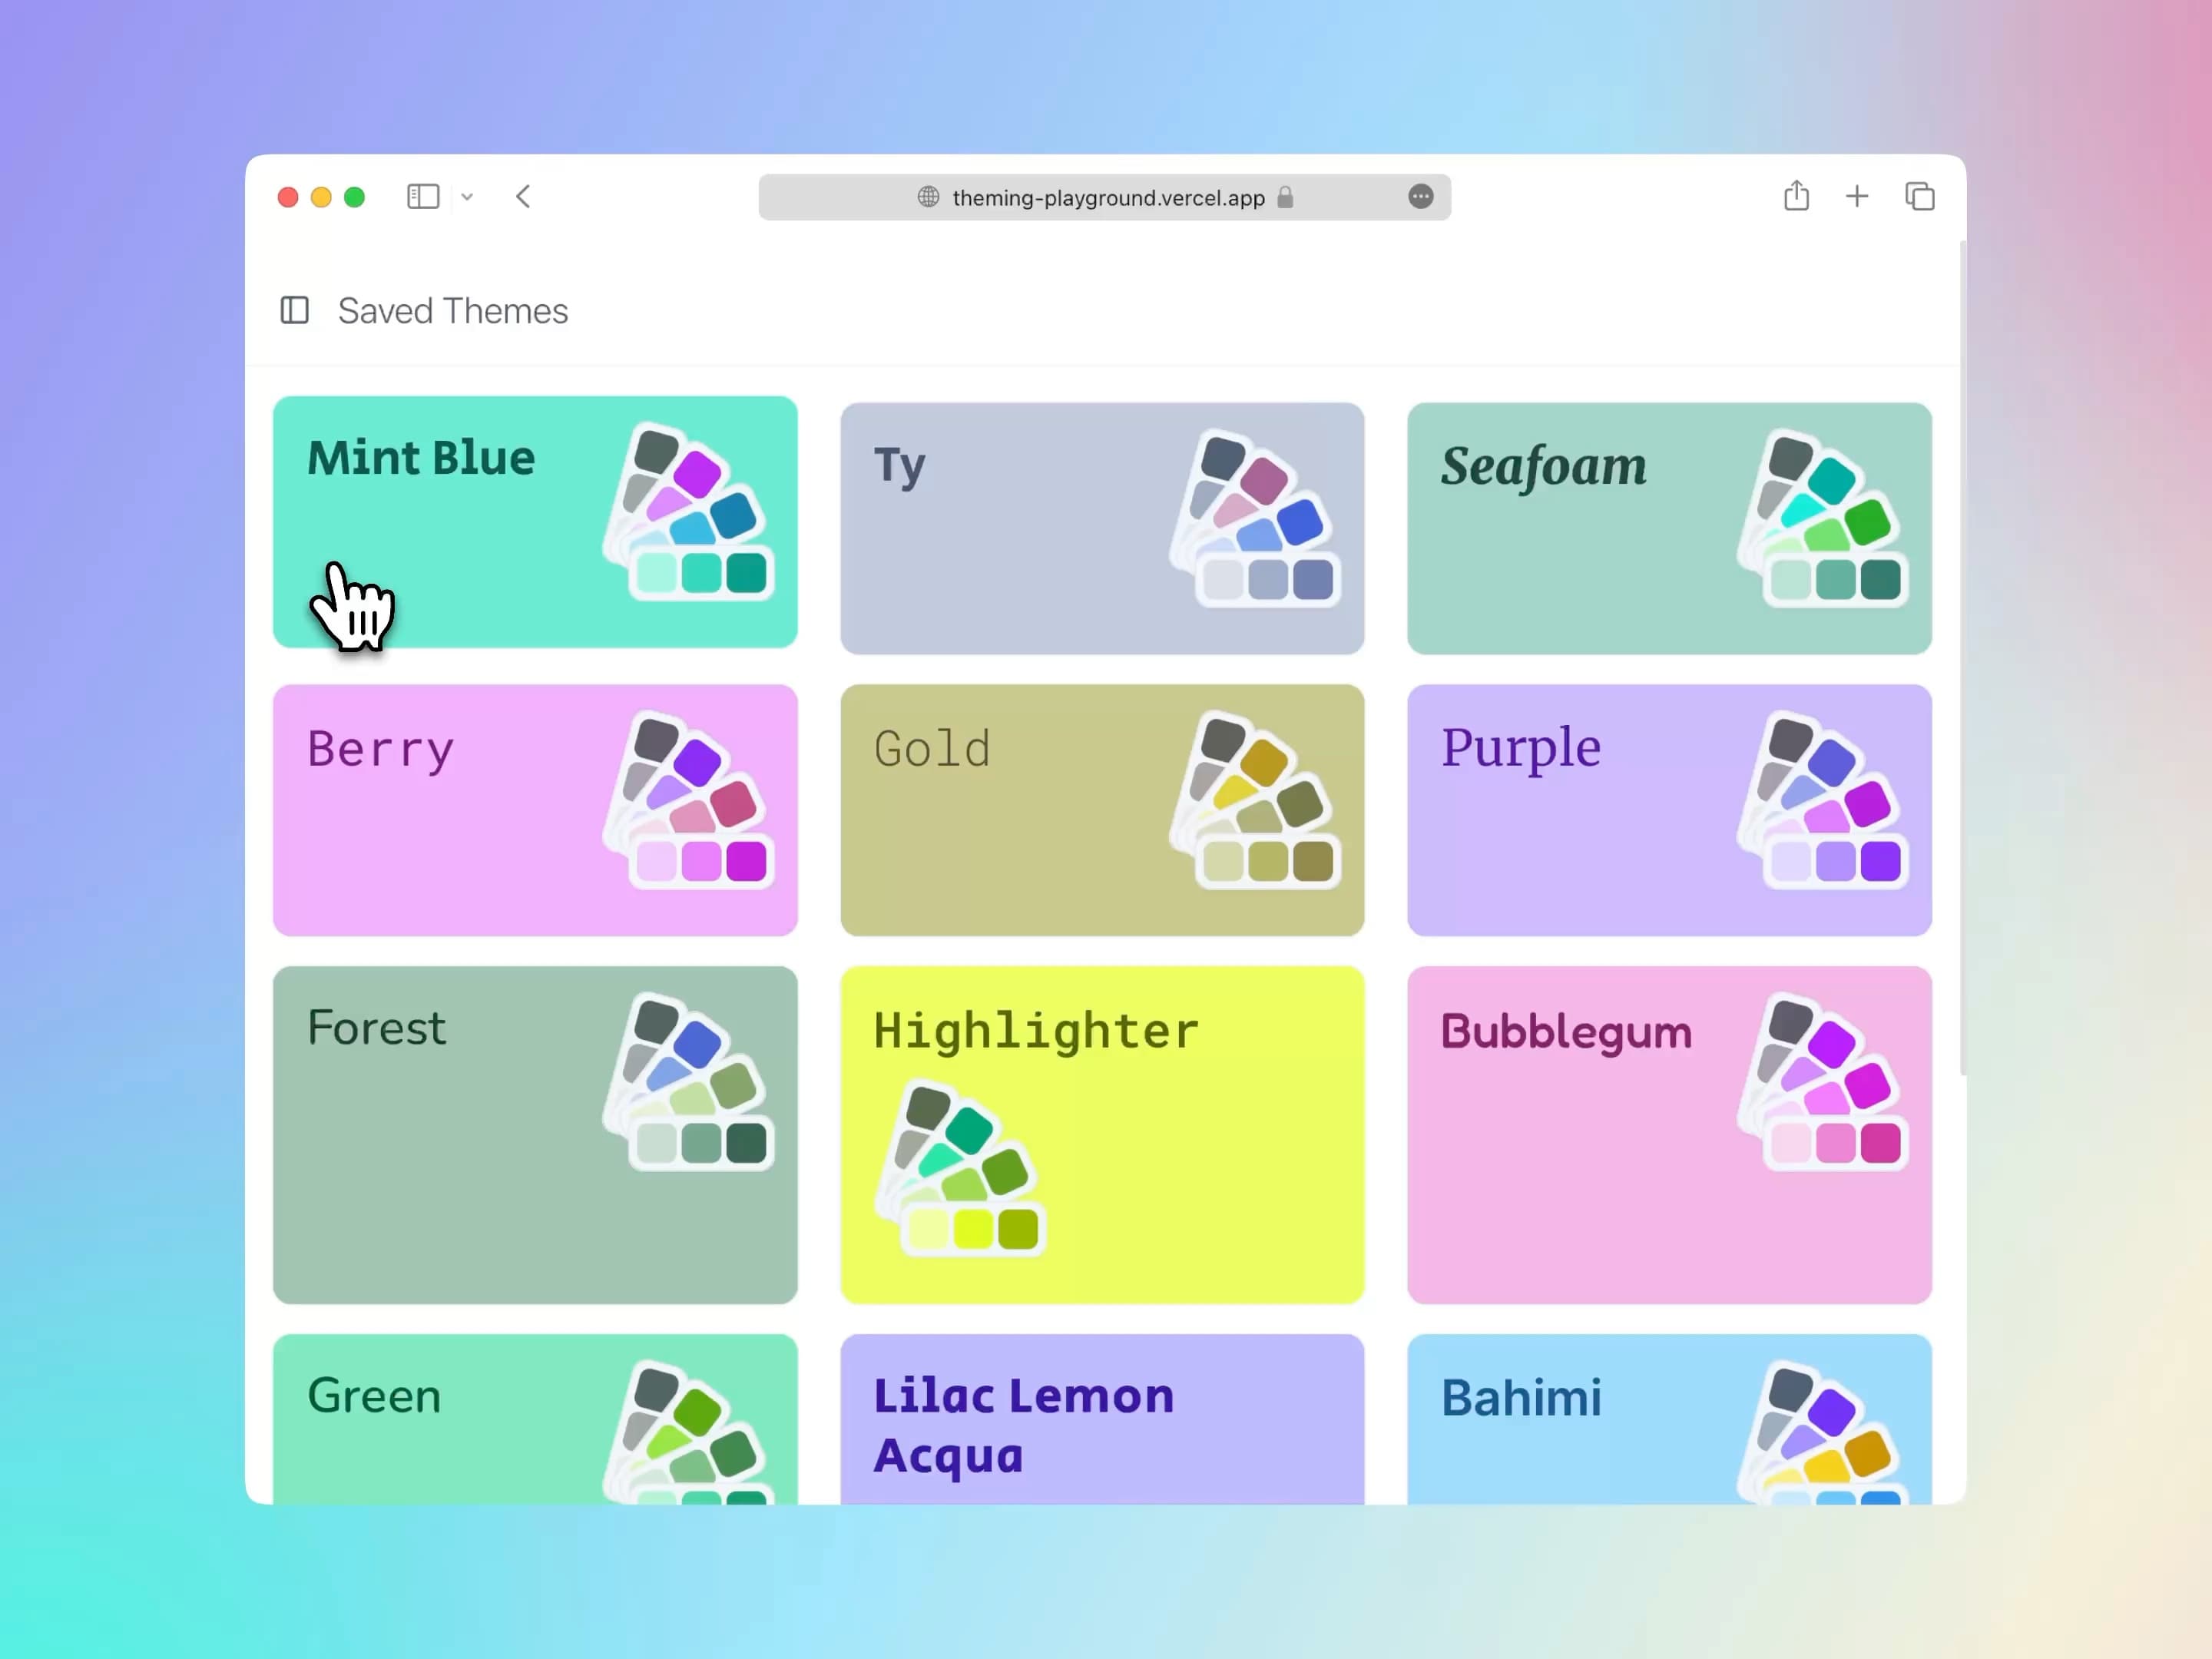
Task: Click the address bar URL field
Action: tap(1108, 198)
